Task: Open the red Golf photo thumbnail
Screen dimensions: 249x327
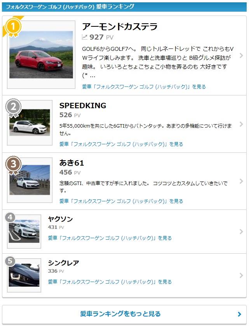Action: pyautogui.click(x=41, y=55)
